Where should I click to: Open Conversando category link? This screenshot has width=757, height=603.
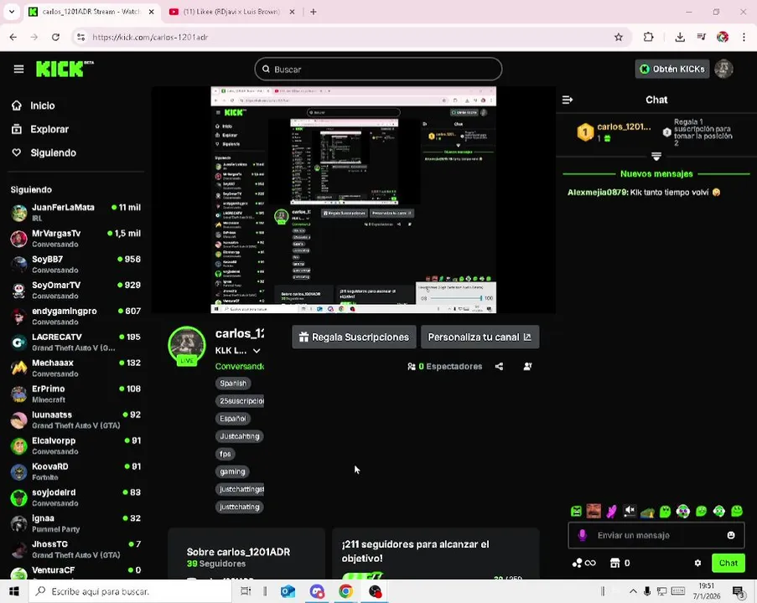pyautogui.click(x=240, y=367)
